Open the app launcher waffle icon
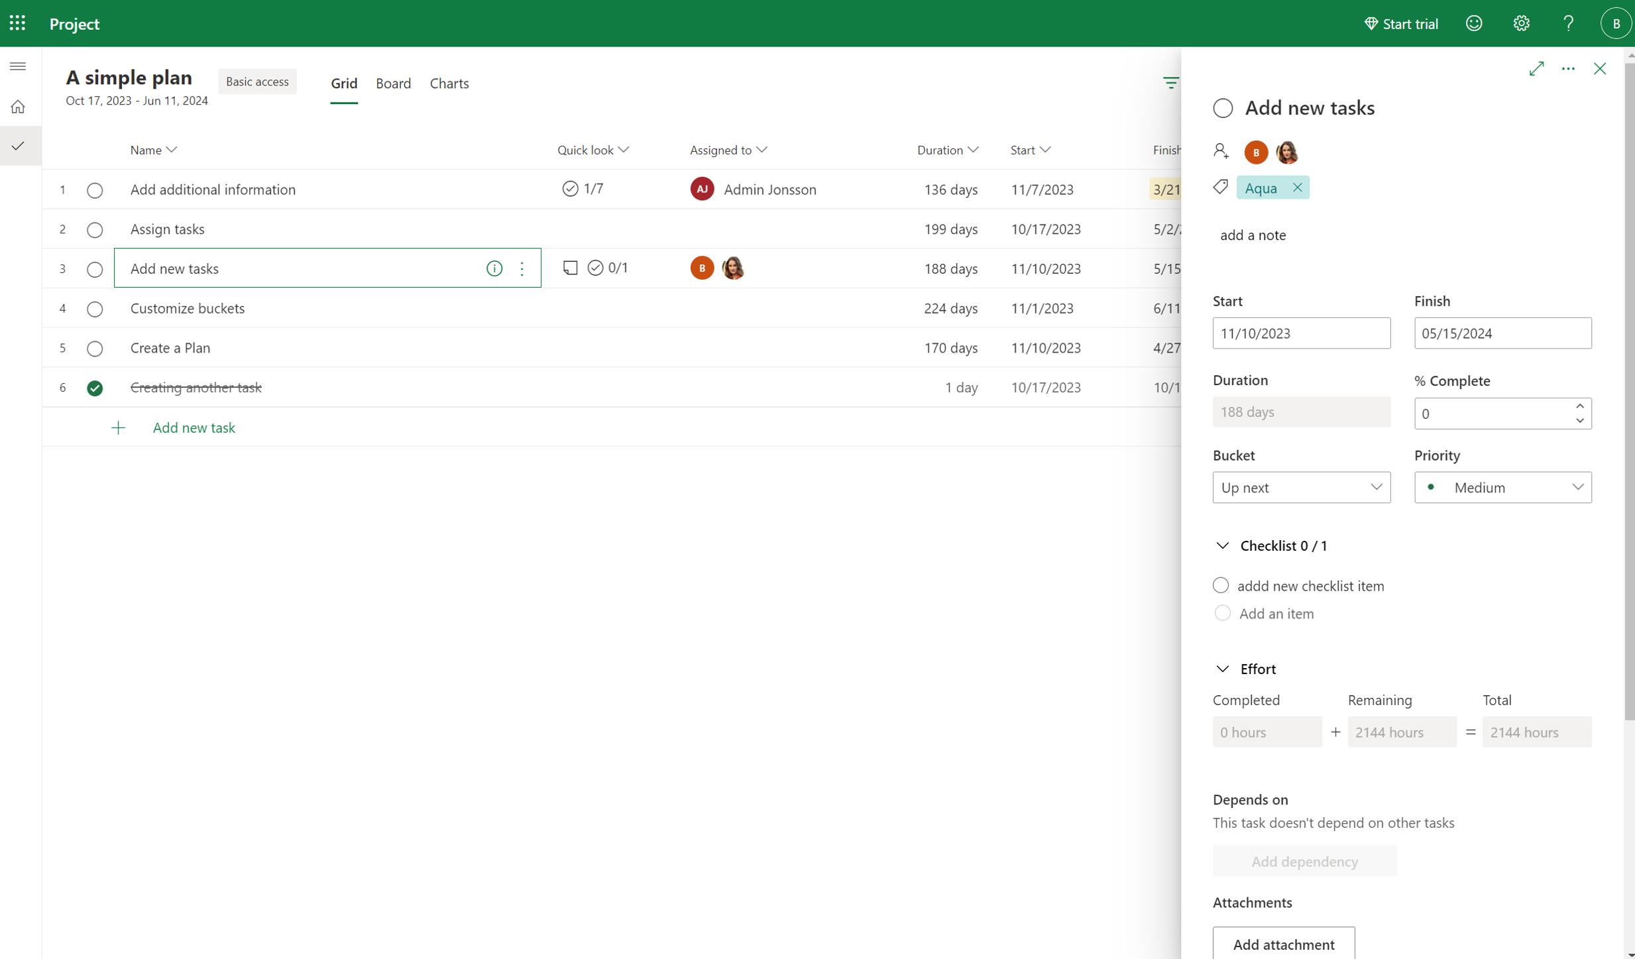This screenshot has height=959, width=1635. [17, 23]
